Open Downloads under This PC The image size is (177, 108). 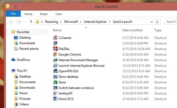click(27, 87)
